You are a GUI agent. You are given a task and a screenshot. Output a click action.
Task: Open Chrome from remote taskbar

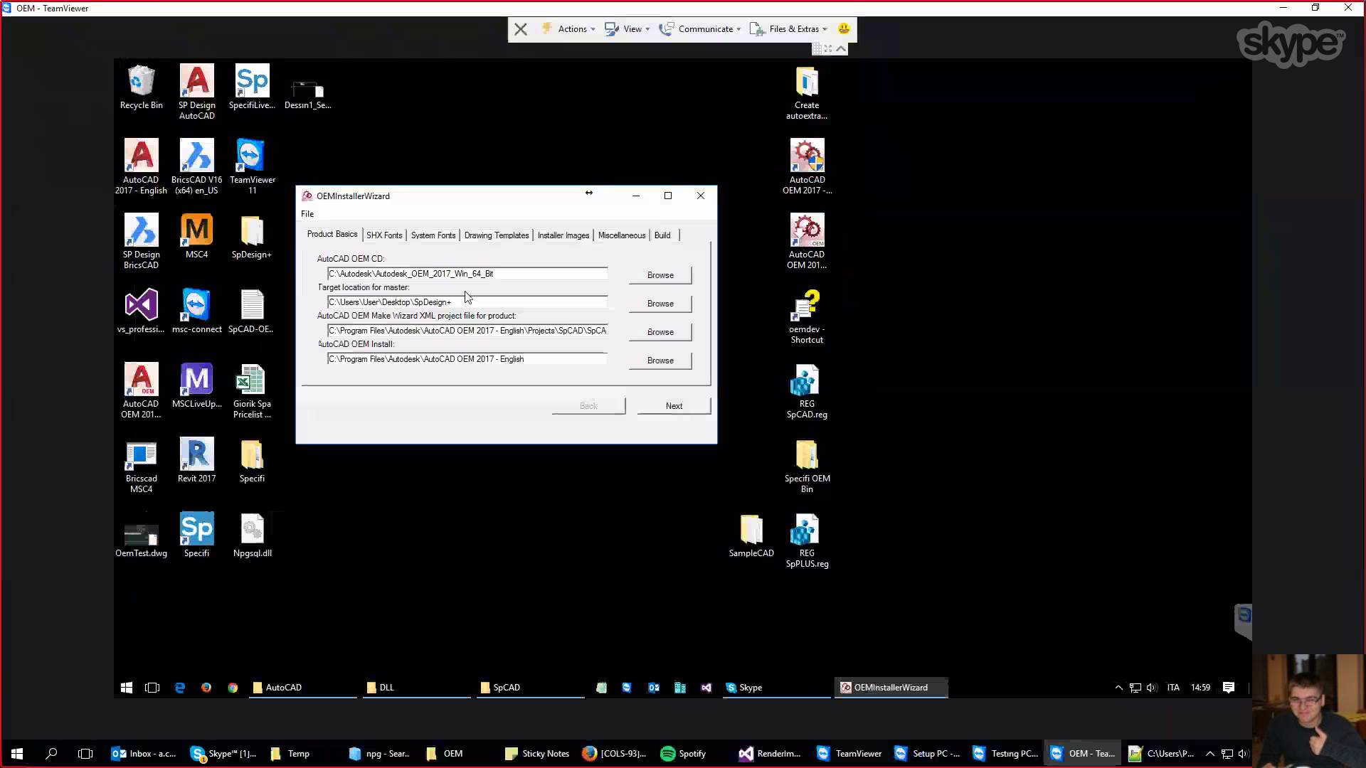(x=233, y=688)
